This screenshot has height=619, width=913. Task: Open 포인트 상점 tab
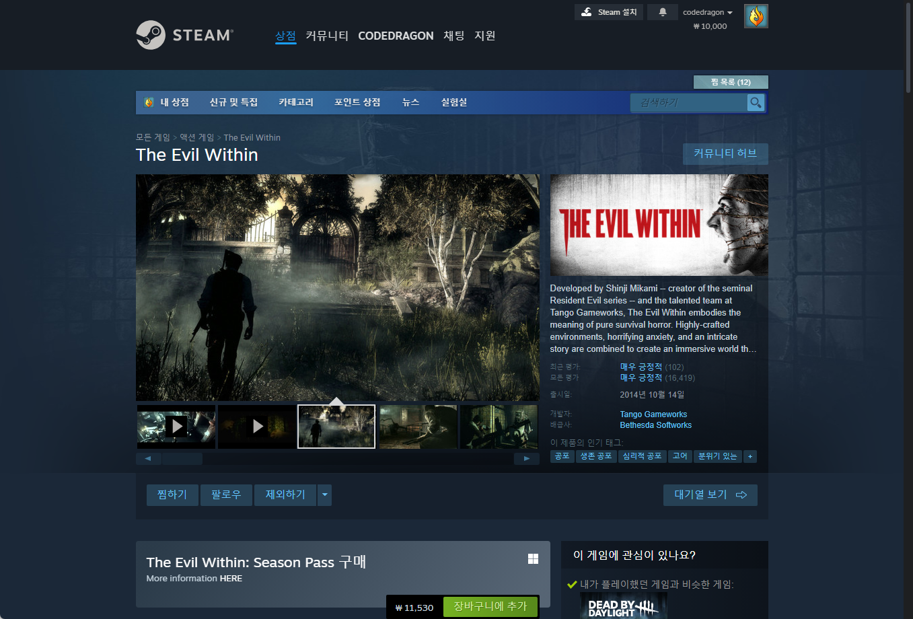click(x=357, y=102)
